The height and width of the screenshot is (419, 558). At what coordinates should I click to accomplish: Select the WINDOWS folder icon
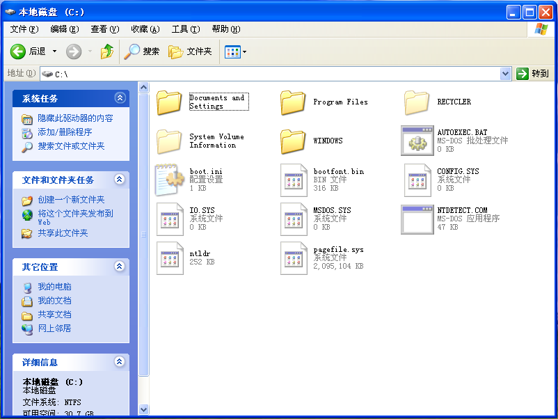click(x=293, y=141)
